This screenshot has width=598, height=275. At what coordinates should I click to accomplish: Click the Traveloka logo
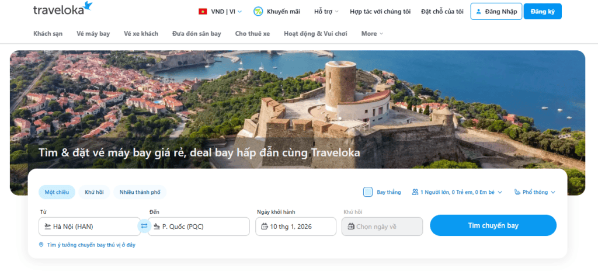click(x=62, y=9)
